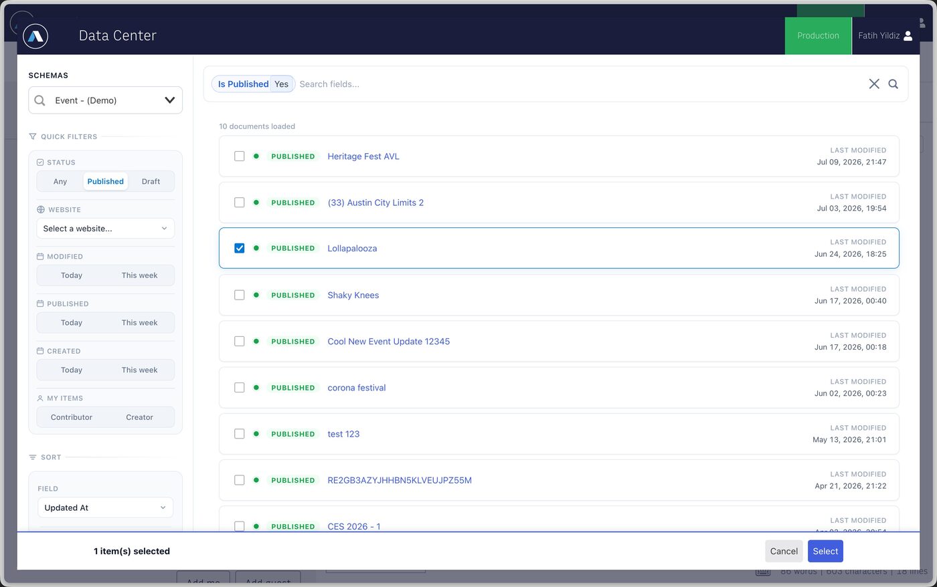This screenshot has width=937, height=587.
Task: Open the user profile icon next to Fatih Yildiz
Action: (908, 36)
